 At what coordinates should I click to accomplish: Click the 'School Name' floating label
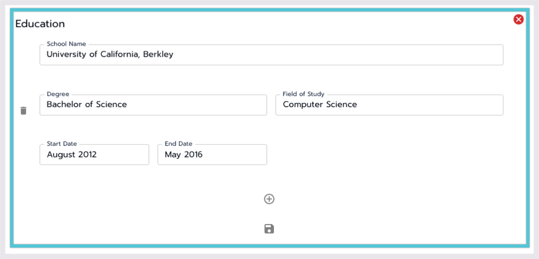(66, 44)
